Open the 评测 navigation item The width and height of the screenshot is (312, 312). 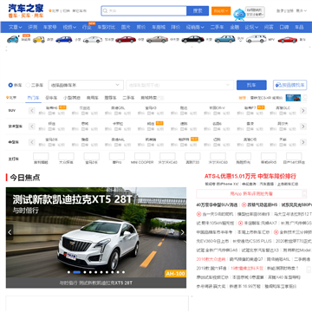tap(33, 27)
